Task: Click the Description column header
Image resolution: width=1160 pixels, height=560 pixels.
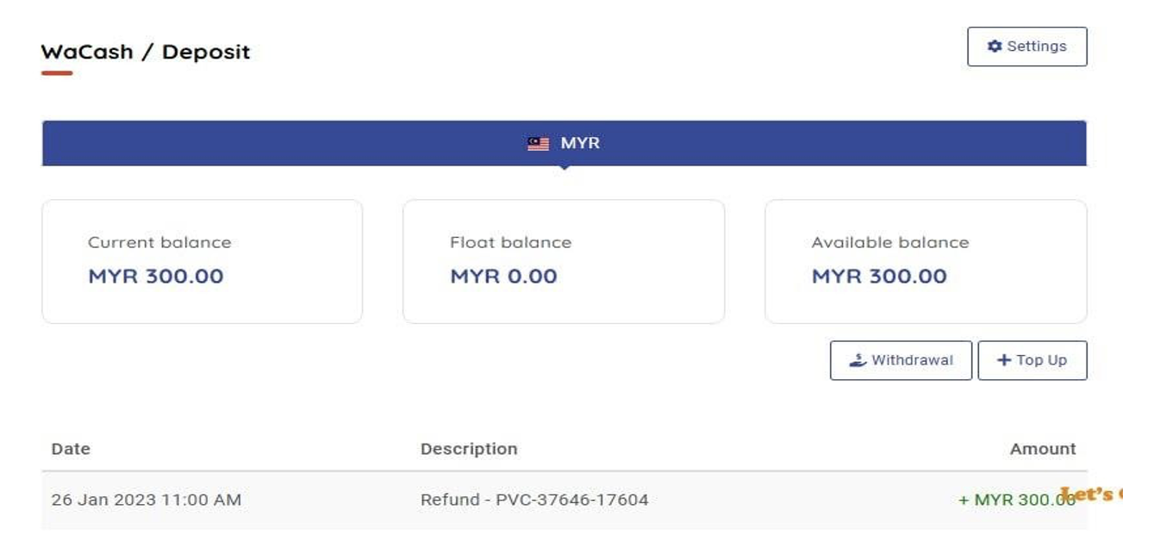Action: 469,449
